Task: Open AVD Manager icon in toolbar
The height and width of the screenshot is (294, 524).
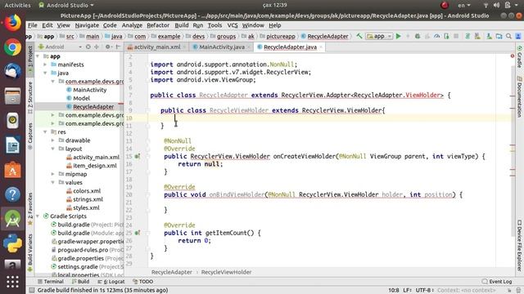Action: pos(477,36)
